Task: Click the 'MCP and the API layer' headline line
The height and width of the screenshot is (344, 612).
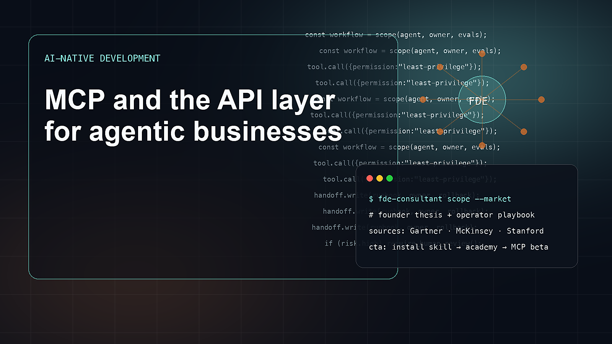Action: click(190, 100)
